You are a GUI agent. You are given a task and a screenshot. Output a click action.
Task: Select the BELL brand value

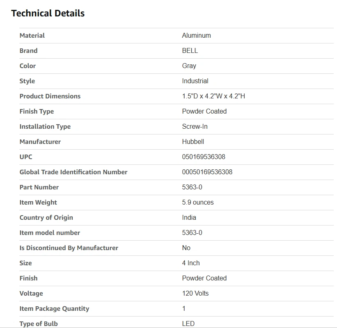[190, 51]
